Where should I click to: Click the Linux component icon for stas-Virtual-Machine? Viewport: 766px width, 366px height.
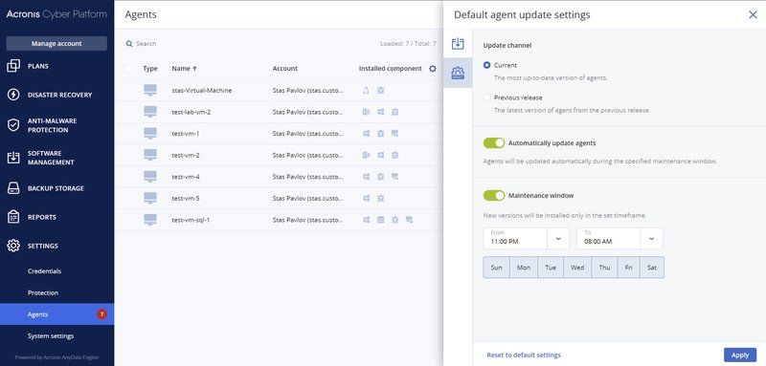[367, 90]
